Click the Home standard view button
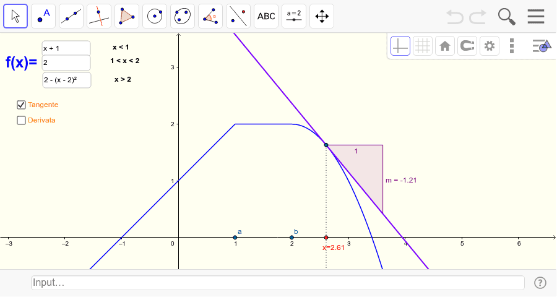The height and width of the screenshot is (297, 557). click(x=445, y=46)
